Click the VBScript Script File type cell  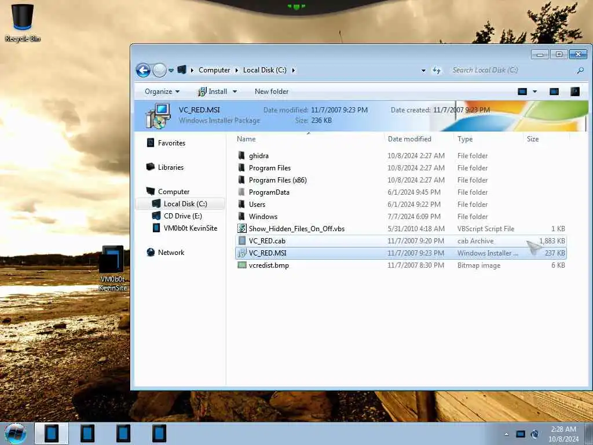(486, 228)
